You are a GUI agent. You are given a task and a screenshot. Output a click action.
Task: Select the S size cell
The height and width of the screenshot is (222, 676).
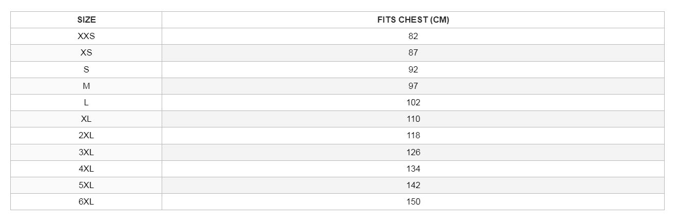[x=86, y=69]
